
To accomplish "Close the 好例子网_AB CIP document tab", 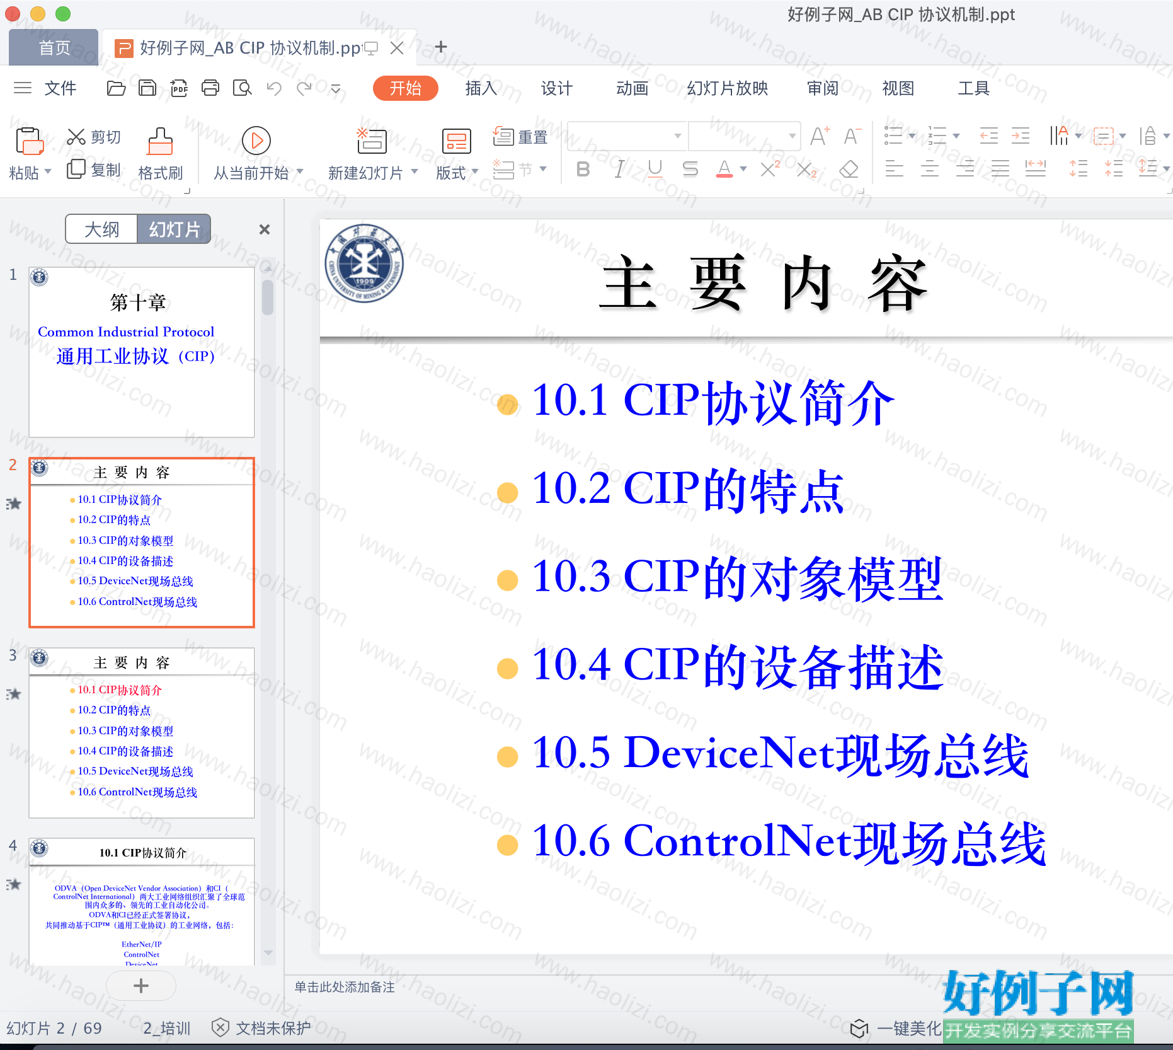I will click(397, 48).
